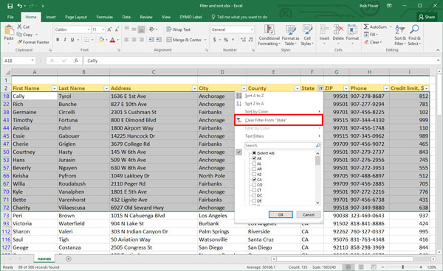Viewport: 443px width, 271px height.
Task: Click the Delete cells icon
Action: [338, 29]
